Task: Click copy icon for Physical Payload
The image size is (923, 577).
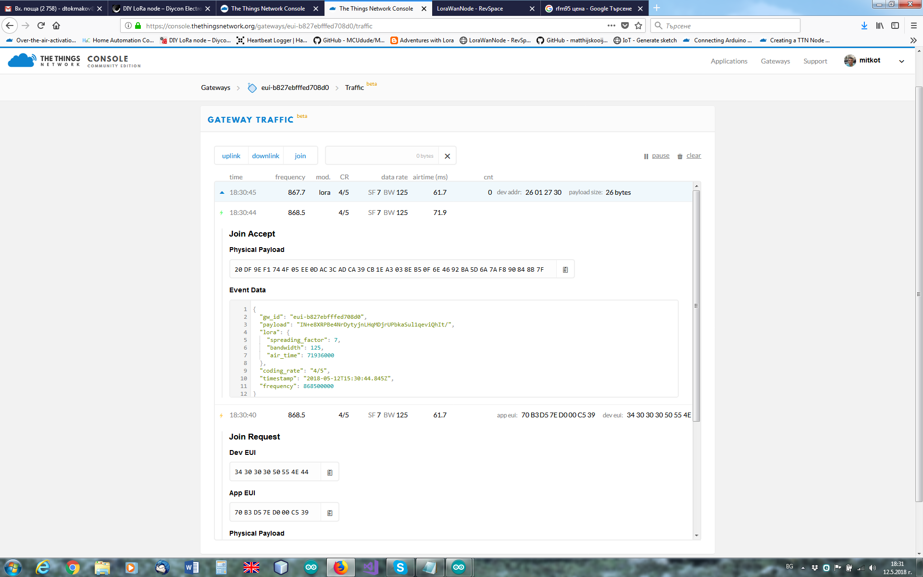Action: [566, 269]
